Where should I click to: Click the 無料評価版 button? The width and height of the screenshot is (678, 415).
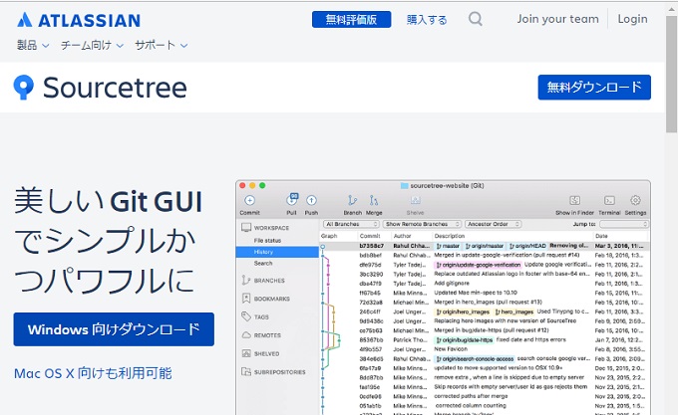pos(352,20)
